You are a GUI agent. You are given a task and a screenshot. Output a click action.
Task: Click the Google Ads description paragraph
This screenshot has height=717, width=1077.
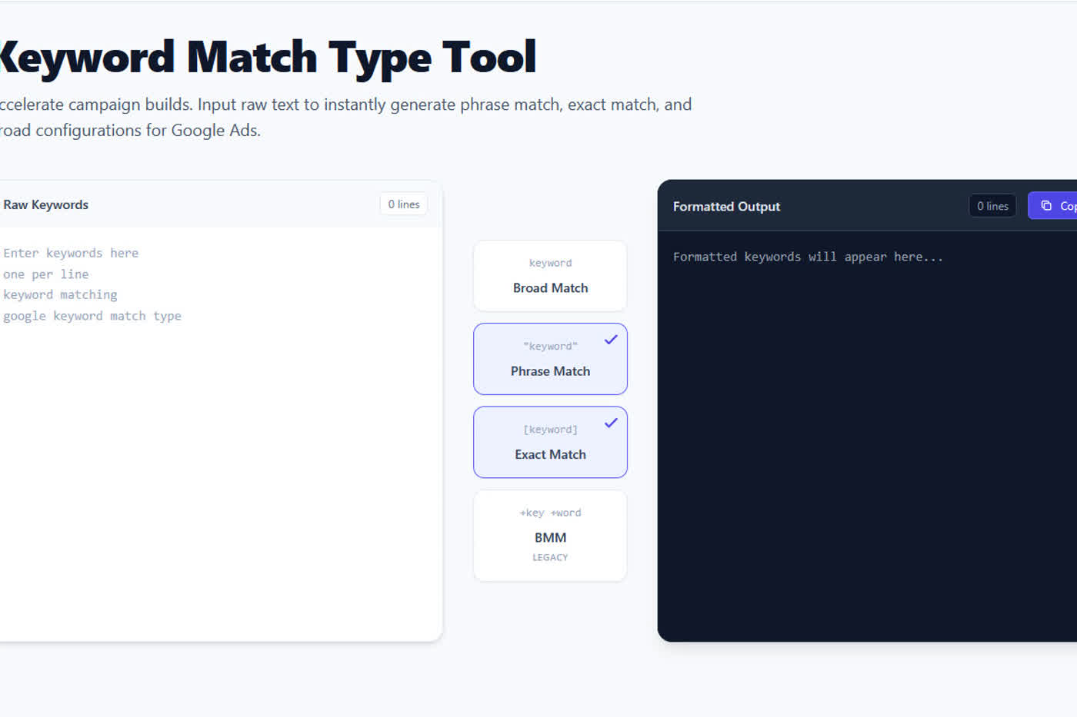pos(346,117)
